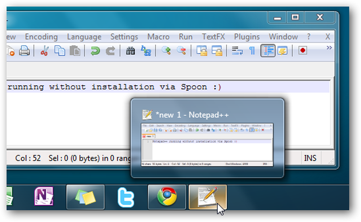Screen dimensions: 361x222
Task: Open the Language menu
Action: point(84,37)
